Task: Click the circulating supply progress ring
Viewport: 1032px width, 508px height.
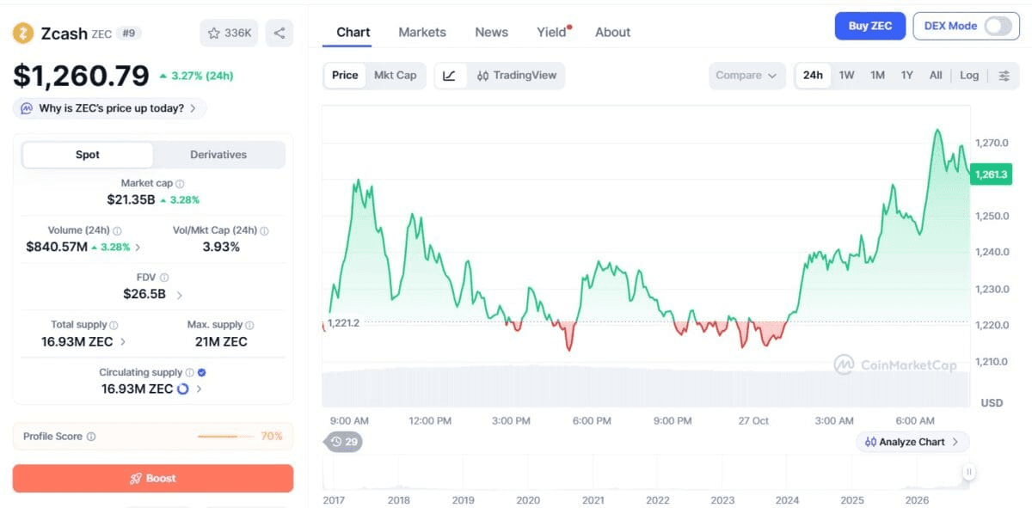Action: pyautogui.click(x=182, y=389)
